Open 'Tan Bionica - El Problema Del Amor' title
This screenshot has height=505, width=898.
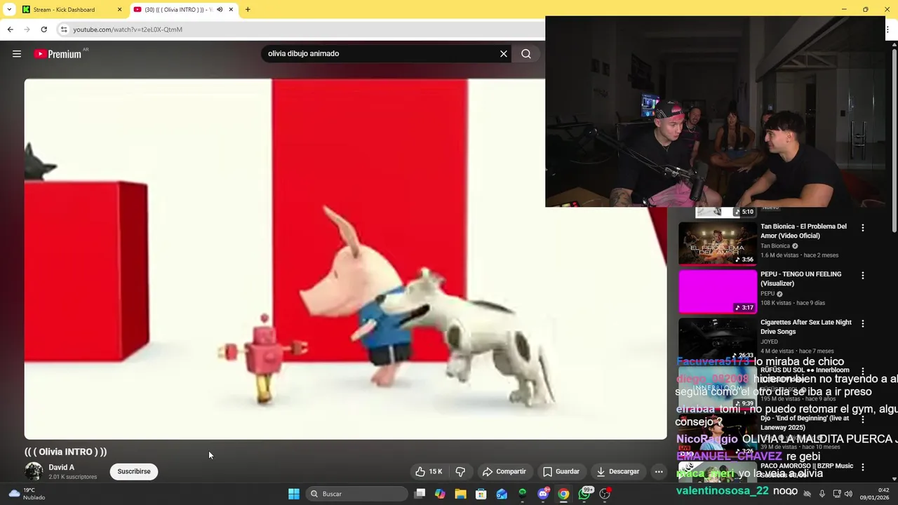click(803, 231)
